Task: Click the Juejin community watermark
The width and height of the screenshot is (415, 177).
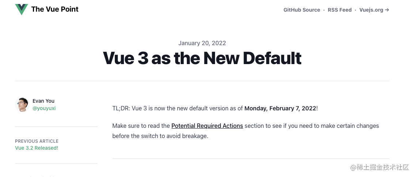Action: click(380, 167)
